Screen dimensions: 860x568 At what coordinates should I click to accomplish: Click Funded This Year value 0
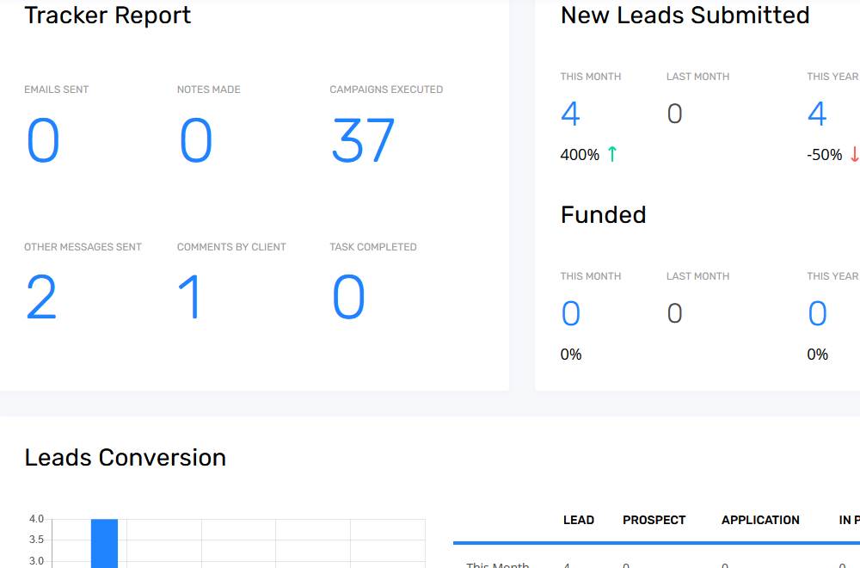tap(817, 313)
